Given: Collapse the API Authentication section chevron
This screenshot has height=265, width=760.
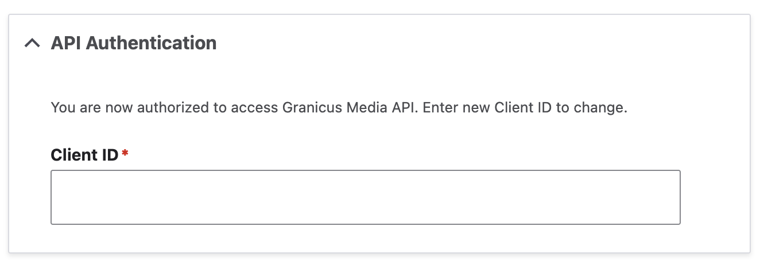Looking at the screenshot, I should click(x=32, y=43).
